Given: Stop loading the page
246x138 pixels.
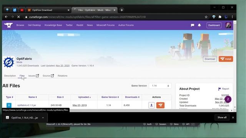Looking at the screenshot, I should (x=18, y=17).
